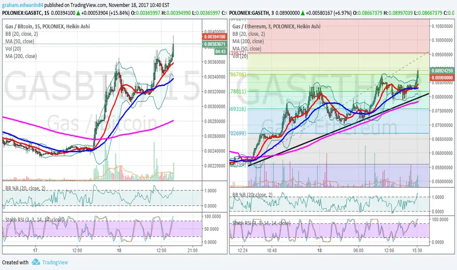This screenshot has height=270, width=457.
Task: Select the POLONIEX:GASETH, 3 header symbol
Action: pyautogui.click(x=252, y=13)
